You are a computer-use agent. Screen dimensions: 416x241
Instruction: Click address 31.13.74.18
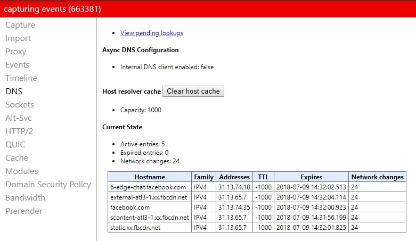click(x=234, y=187)
